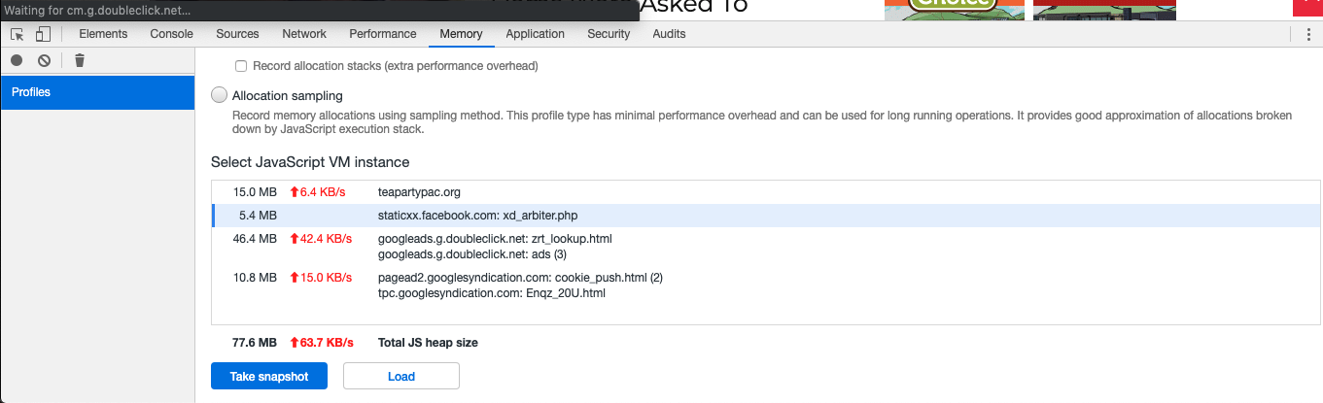The width and height of the screenshot is (1323, 403).
Task: Switch to the Console tab
Action: coord(171,34)
